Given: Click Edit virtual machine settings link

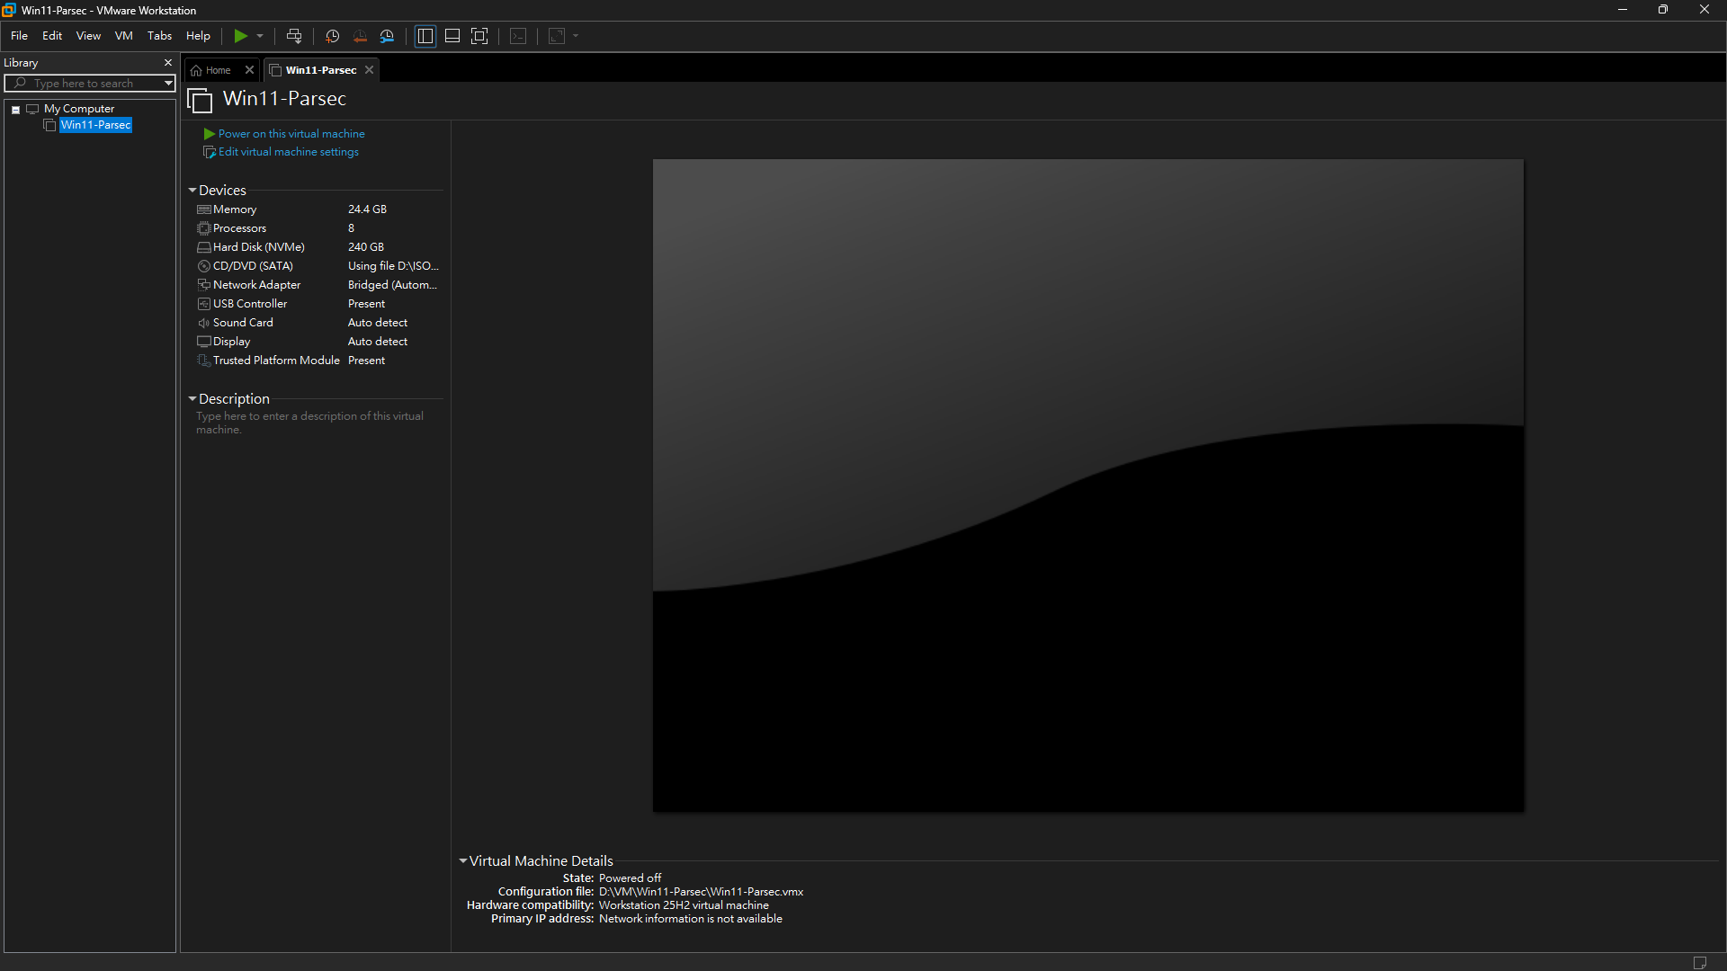Looking at the screenshot, I should click(x=289, y=152).
